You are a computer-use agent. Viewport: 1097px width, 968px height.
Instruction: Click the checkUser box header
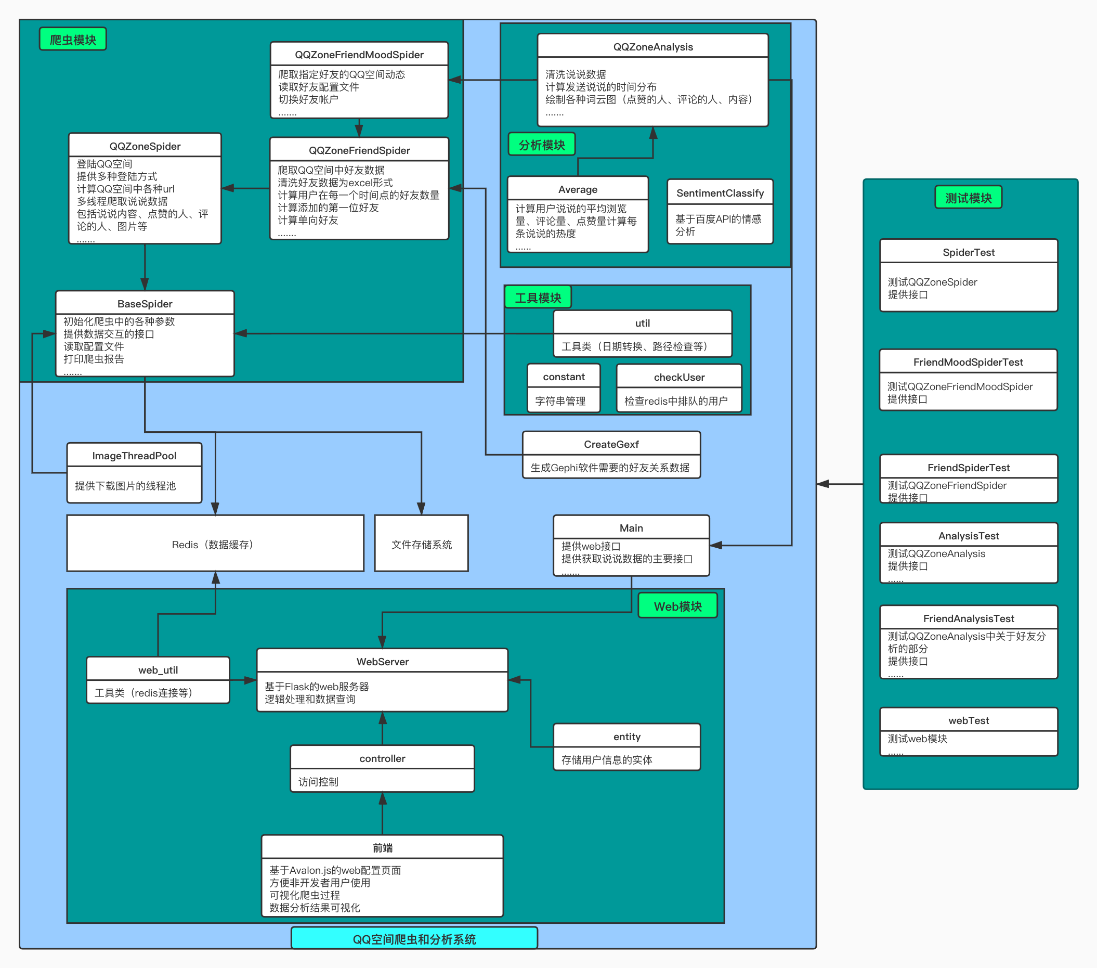(679, 377)
